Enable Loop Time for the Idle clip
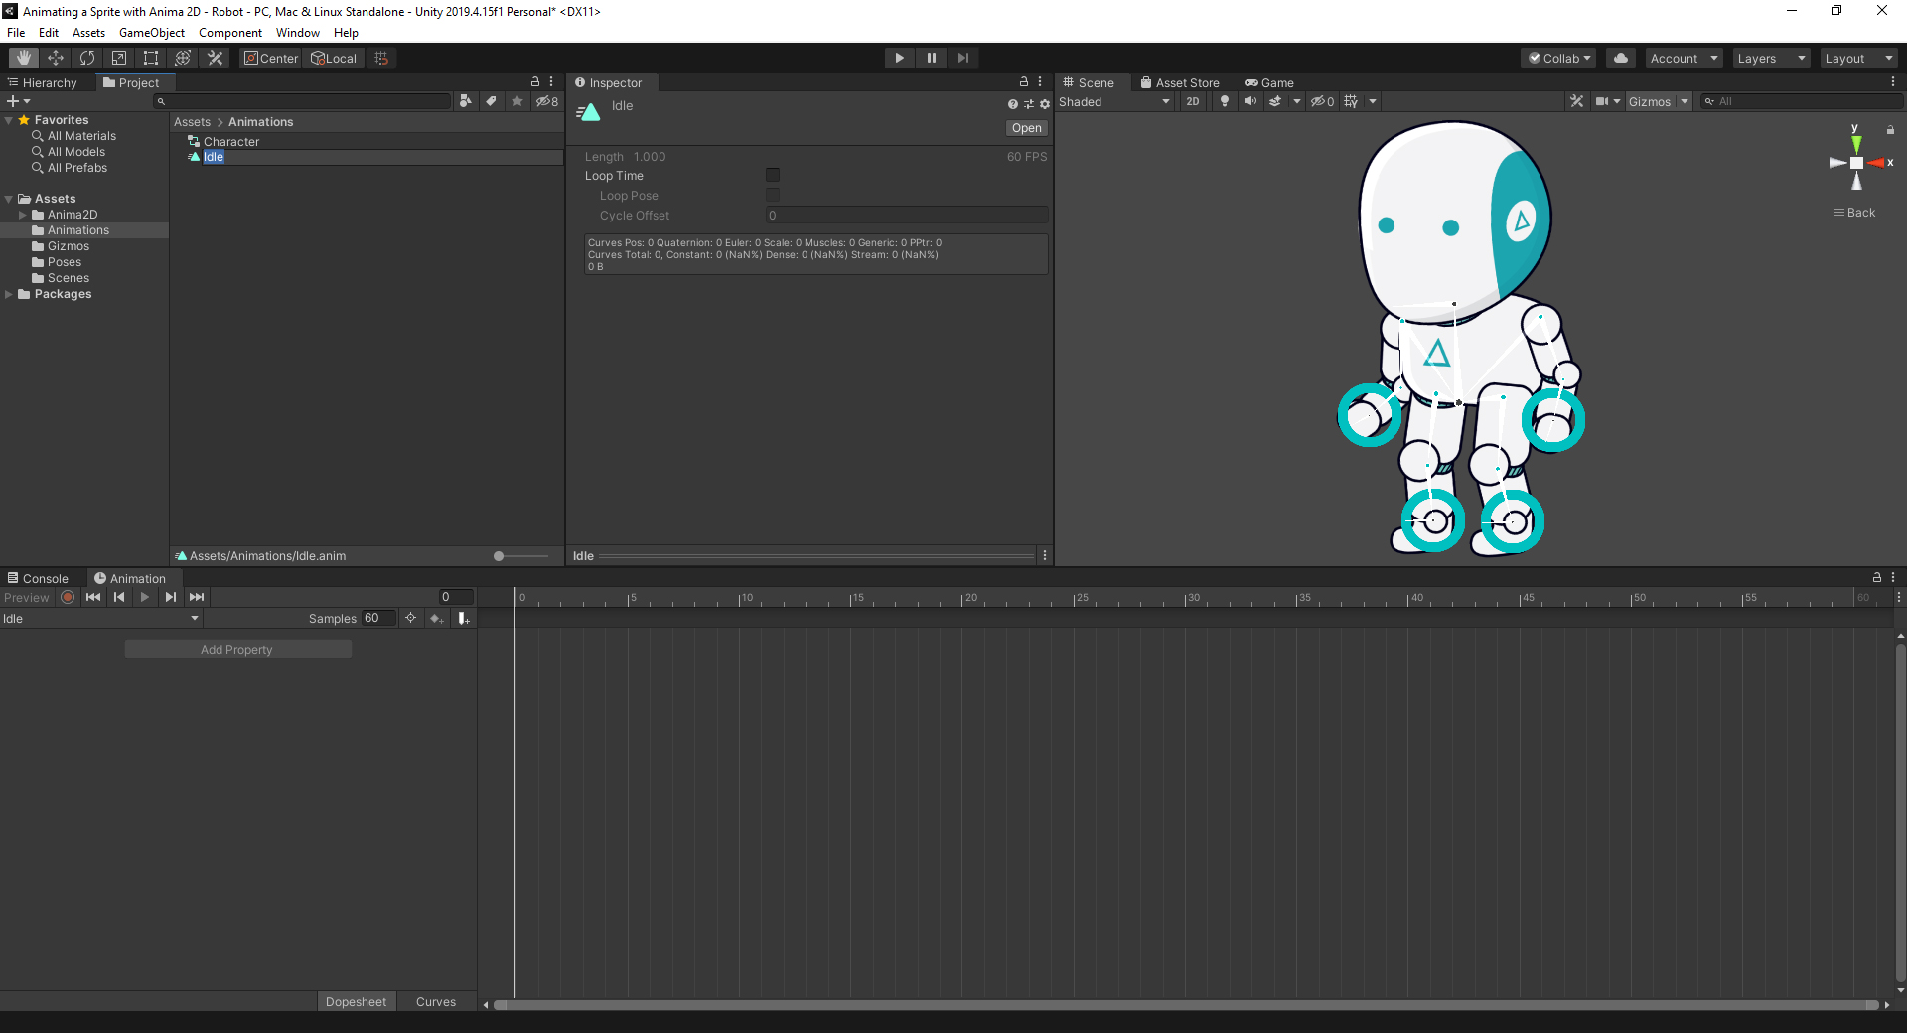The image size is (1907, 1033). pyautogui.click(x=773, y=175)
